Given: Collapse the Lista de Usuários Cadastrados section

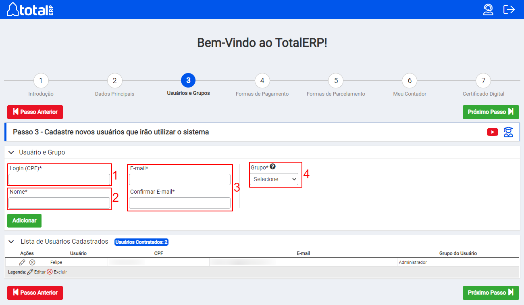Looking at the screenshot, I should [11, 242].
